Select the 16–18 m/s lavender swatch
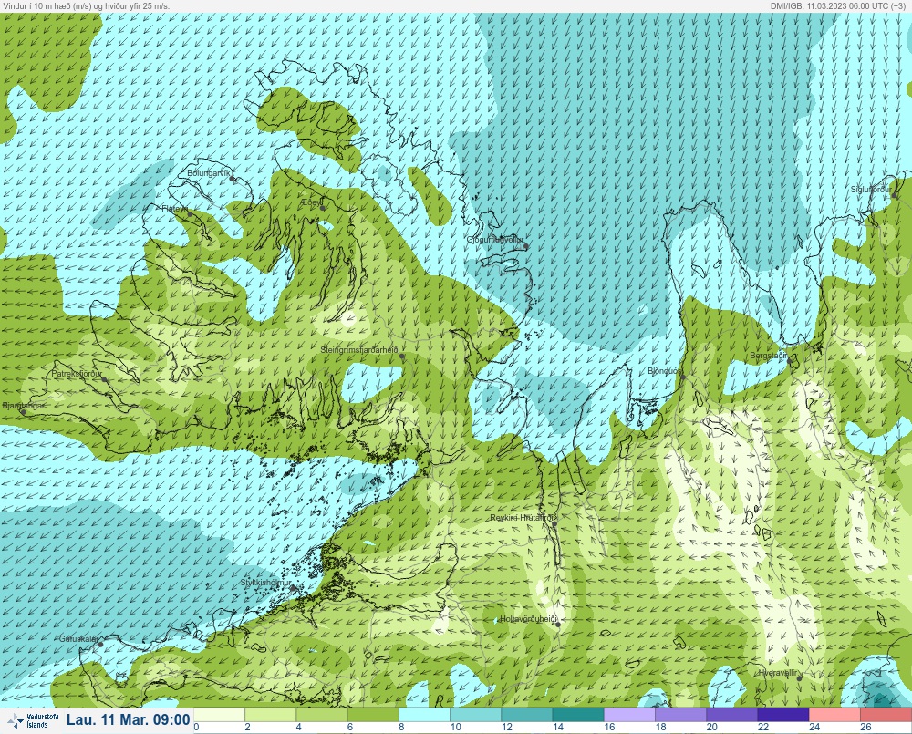This screenshot has width=912, height=734. pyautogui.click(x=629, y=714)
